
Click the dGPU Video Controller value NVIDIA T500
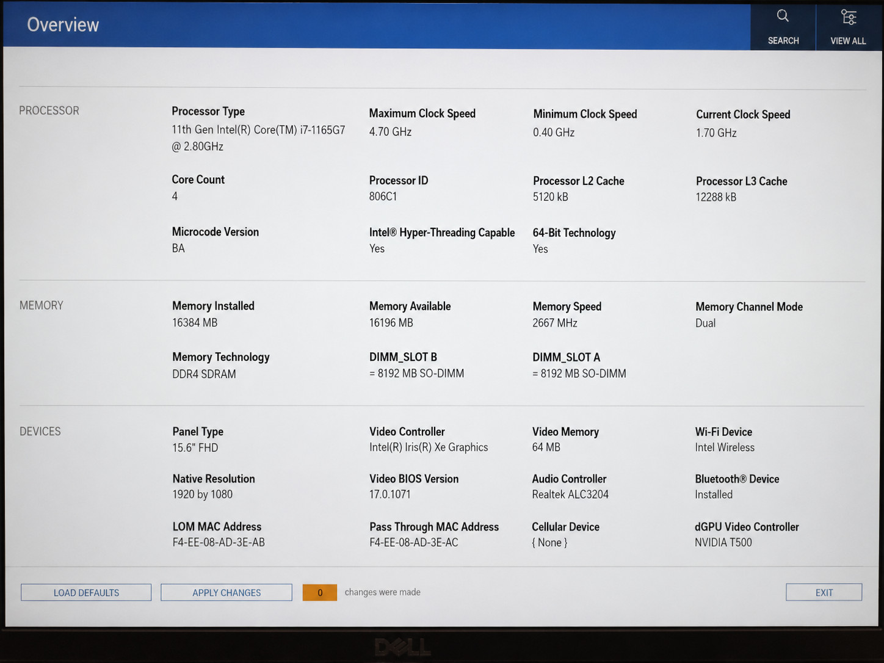[x=723, y=542]
